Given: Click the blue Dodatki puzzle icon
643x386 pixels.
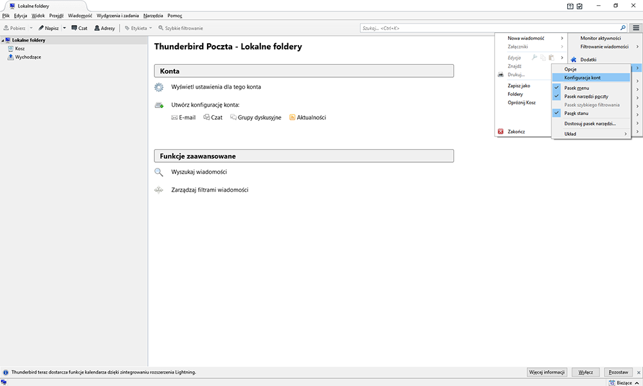Looking at the screenshot, I should (574, 59).
